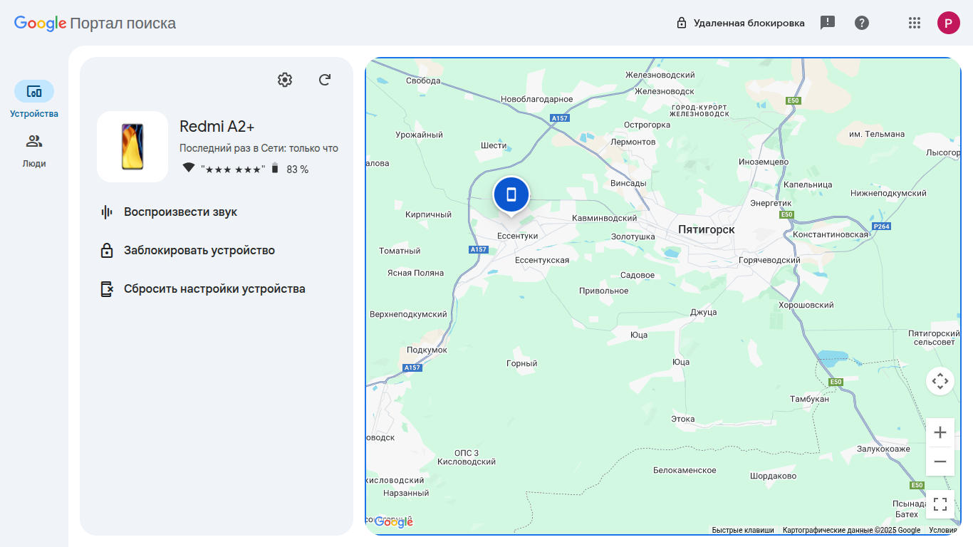Click the Последний раз в Сети status text

pyautogui.click(x=259, y=148)
